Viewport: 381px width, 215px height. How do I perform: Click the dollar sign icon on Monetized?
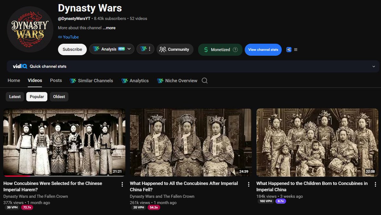206,50
